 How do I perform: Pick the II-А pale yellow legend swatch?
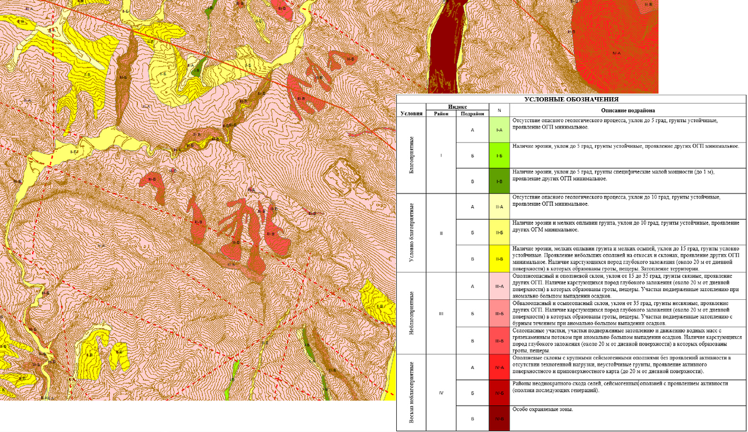tap(499, 206)
